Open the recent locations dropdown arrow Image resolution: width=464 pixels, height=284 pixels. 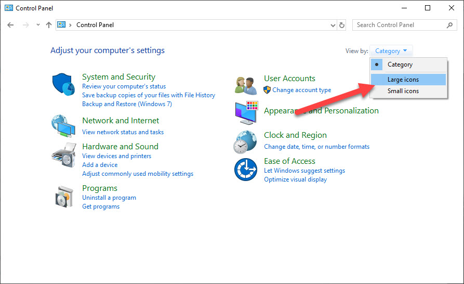pos(38,25)
